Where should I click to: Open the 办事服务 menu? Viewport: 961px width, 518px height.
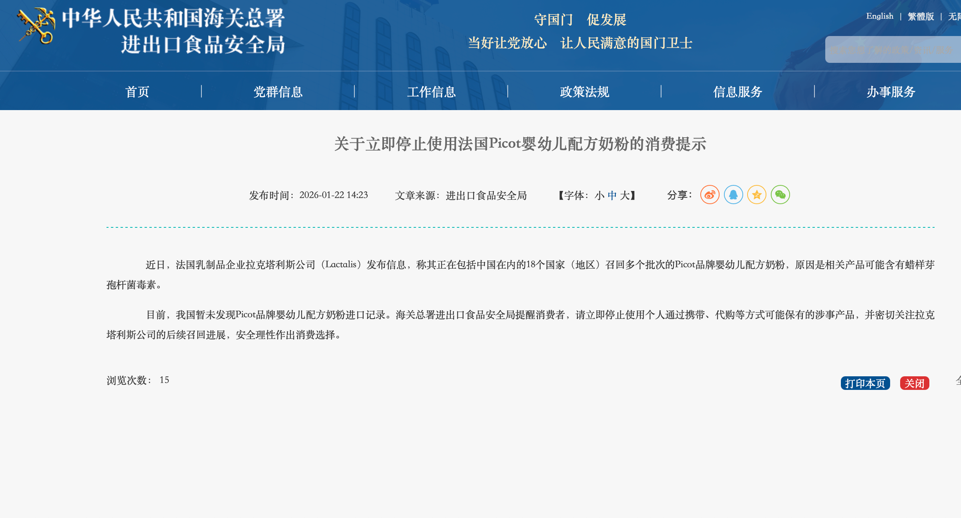coord(891,92)
